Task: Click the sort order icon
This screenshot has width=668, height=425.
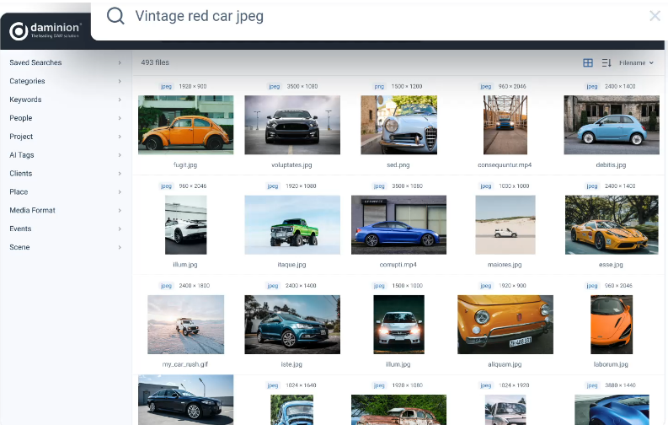Action: pos(607,62)
